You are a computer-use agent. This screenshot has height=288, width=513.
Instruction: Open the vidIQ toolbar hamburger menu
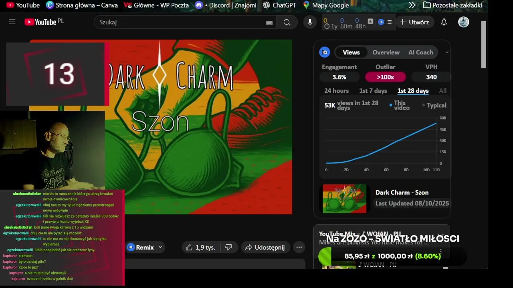[x=390, y=22]
